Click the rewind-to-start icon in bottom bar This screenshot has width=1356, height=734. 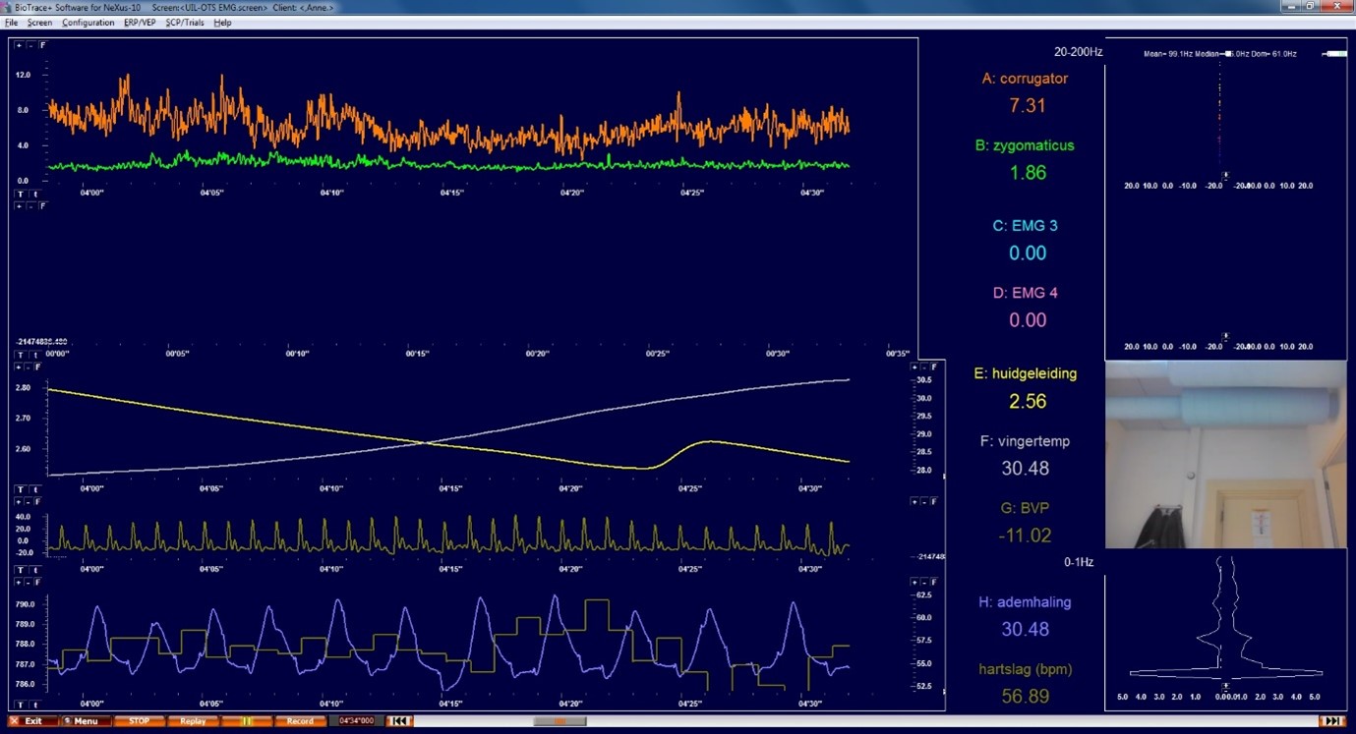pos(399,721)
